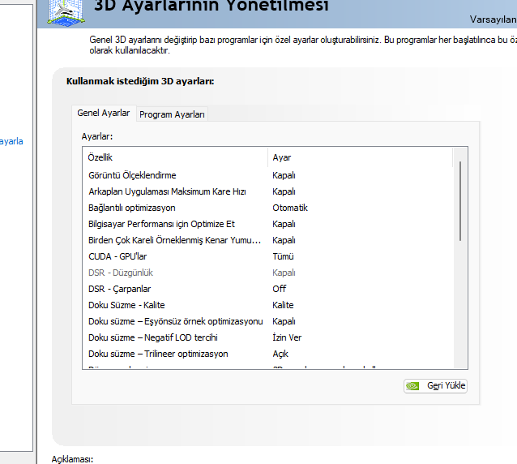
Task: Select the DSR - Düzgünlük row
Action: (x=267, y=273)
